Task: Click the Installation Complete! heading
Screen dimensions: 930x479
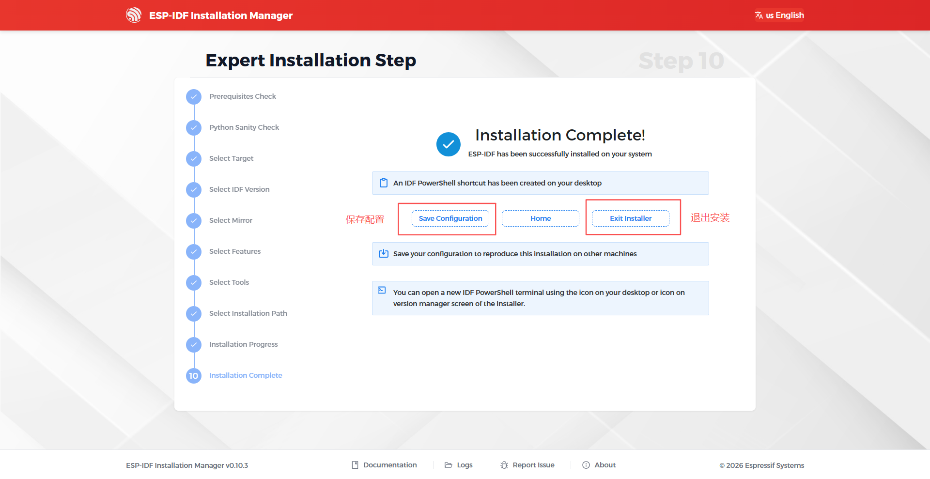Action: point(560,135)
